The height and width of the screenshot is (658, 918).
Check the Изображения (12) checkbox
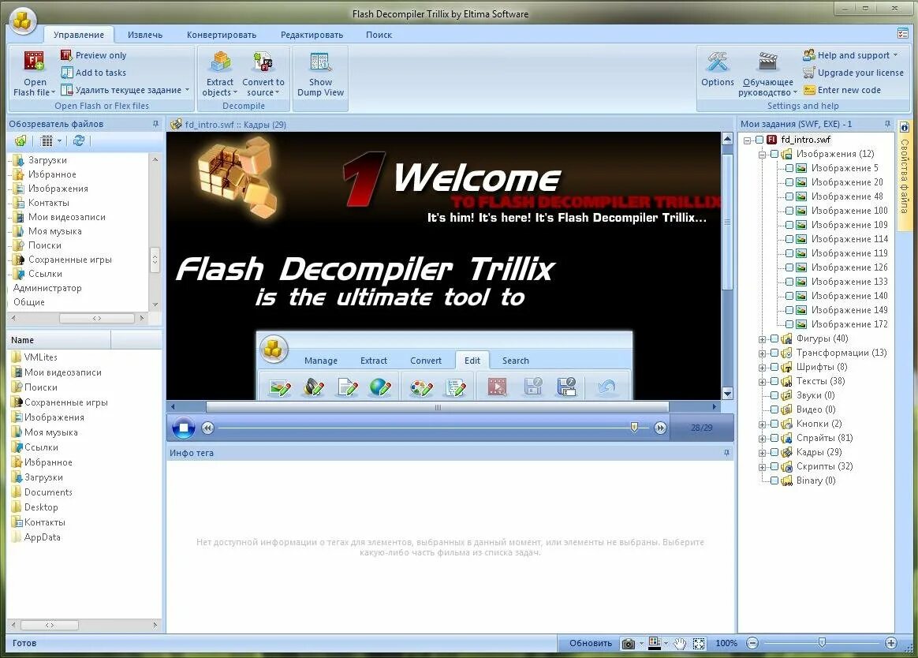coord(774,154)
